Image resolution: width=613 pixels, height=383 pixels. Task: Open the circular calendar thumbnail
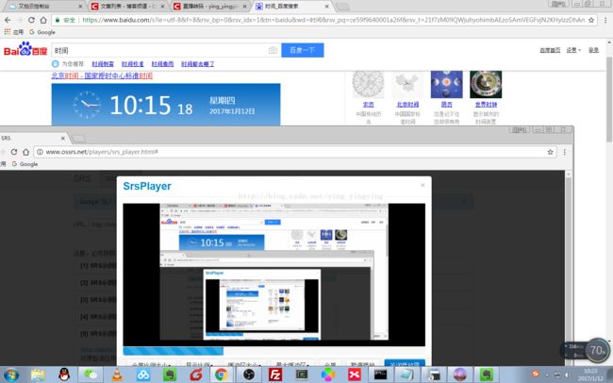coord(368,84)
